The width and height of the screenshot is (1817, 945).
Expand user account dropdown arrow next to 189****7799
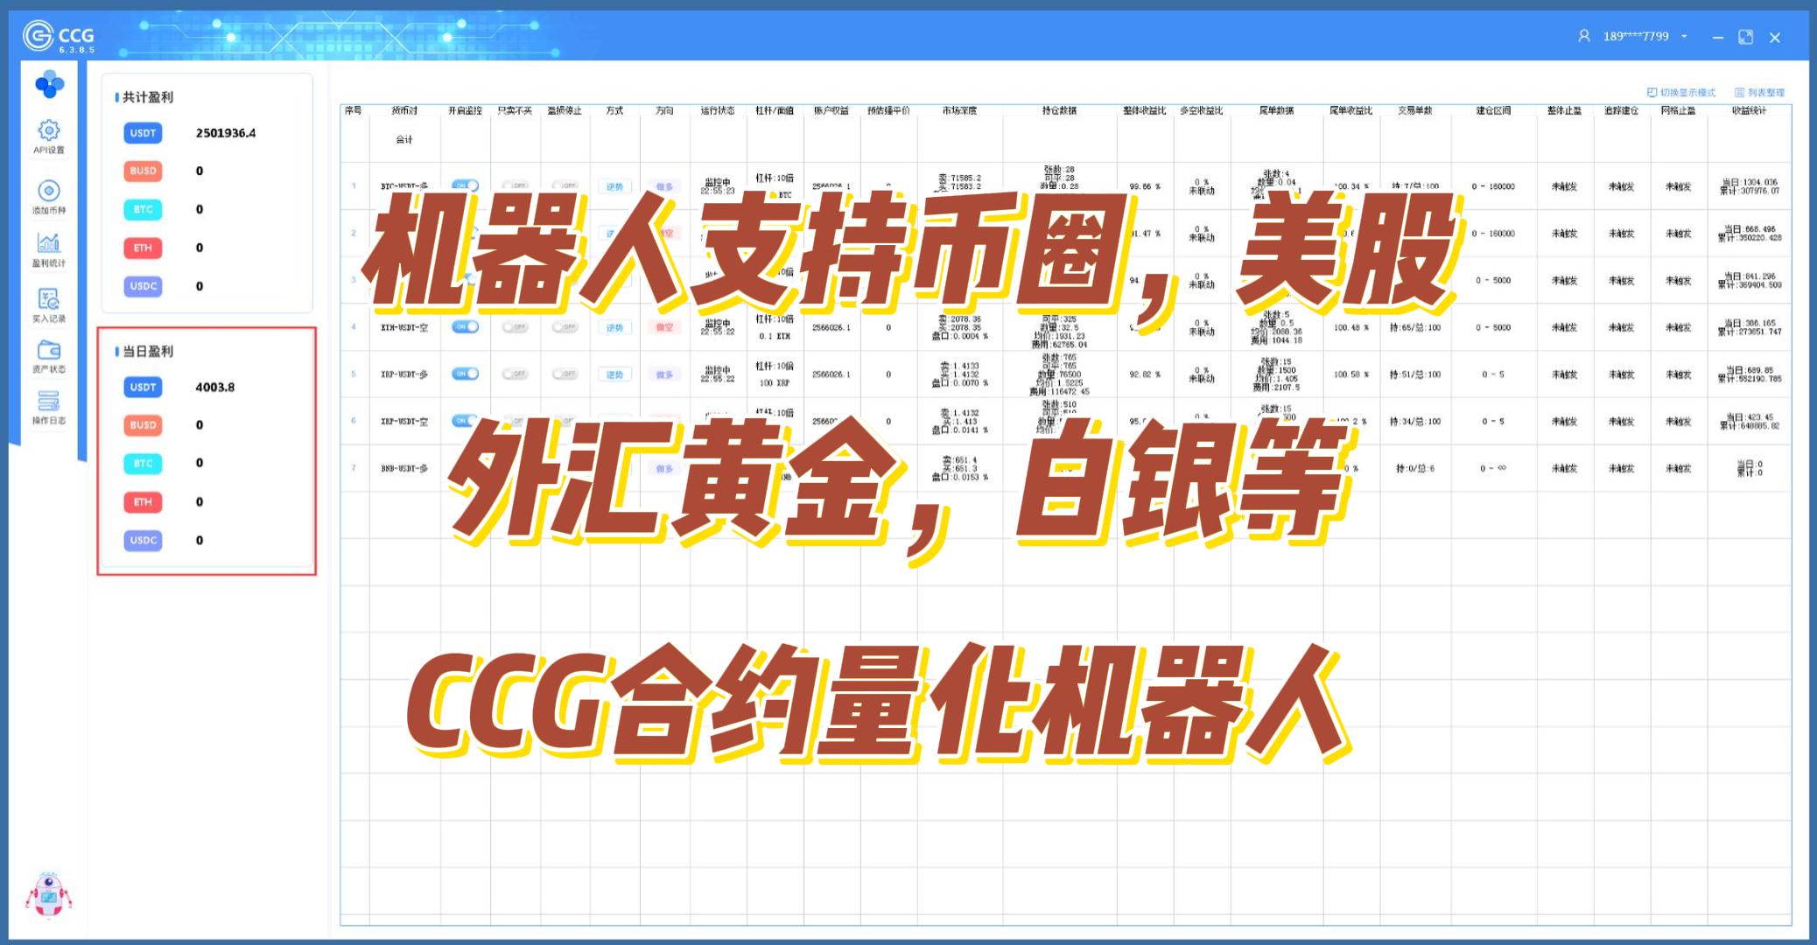tap(1684, 37)
